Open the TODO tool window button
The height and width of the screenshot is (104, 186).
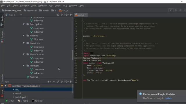pyautogui.click(x=23, y=101)
